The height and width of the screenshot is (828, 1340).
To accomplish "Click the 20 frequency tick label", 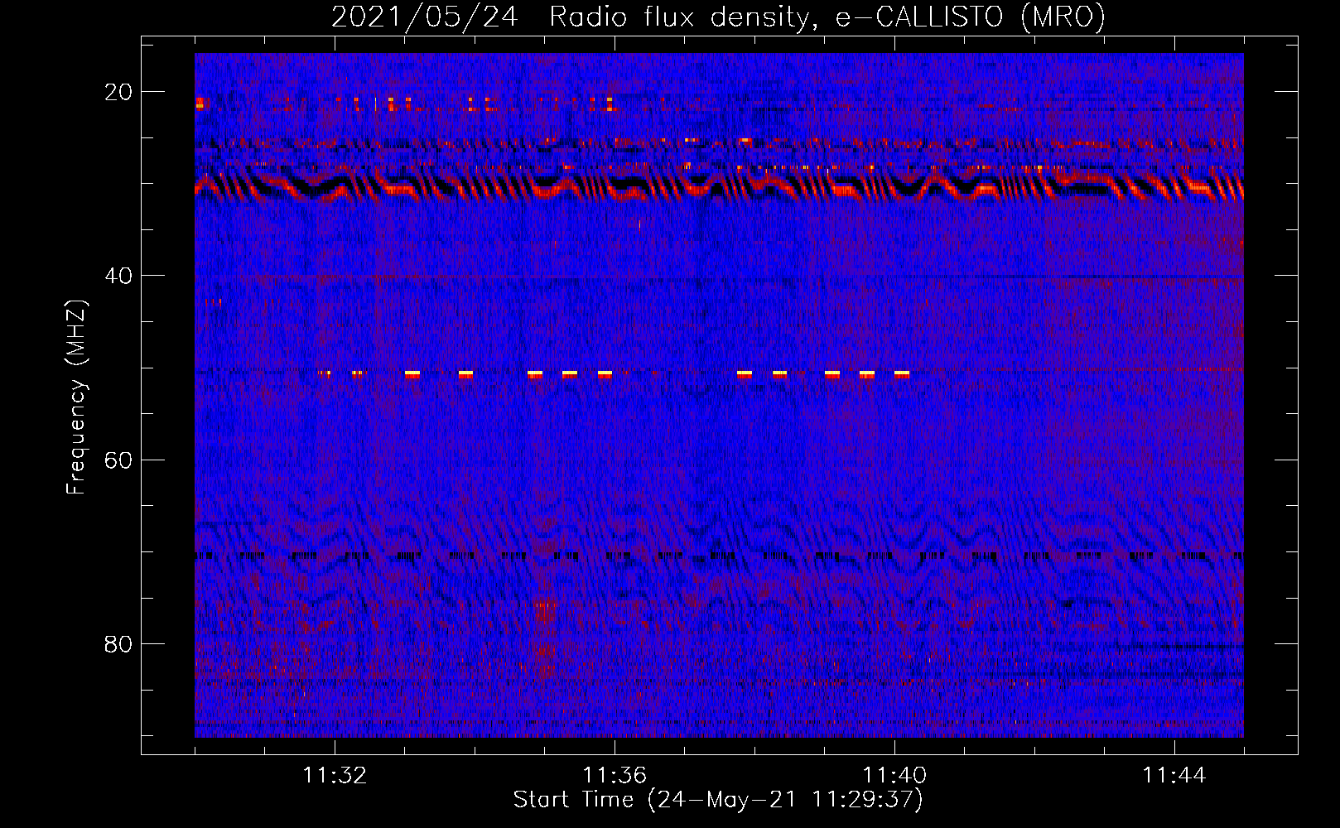I will (x=119, y=92).
